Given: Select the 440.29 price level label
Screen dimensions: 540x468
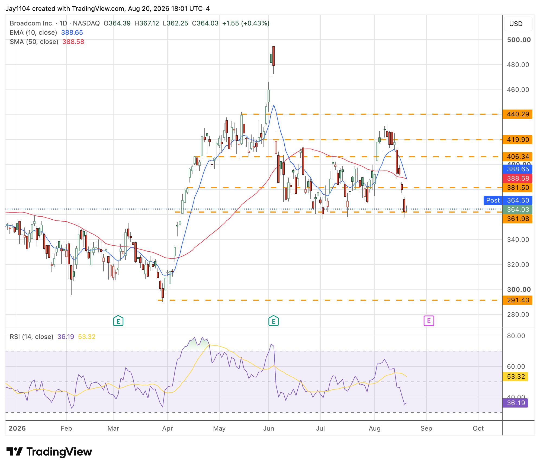Looking at the screenshot, I should point(517,114).
